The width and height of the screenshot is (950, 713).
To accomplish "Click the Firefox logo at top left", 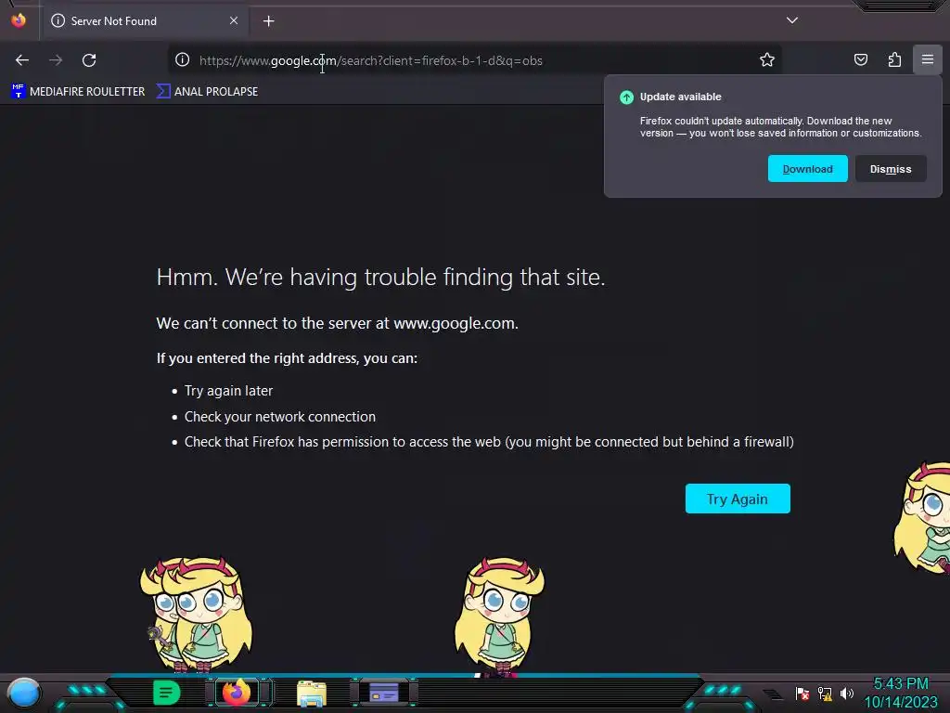I will coord(19,20).
